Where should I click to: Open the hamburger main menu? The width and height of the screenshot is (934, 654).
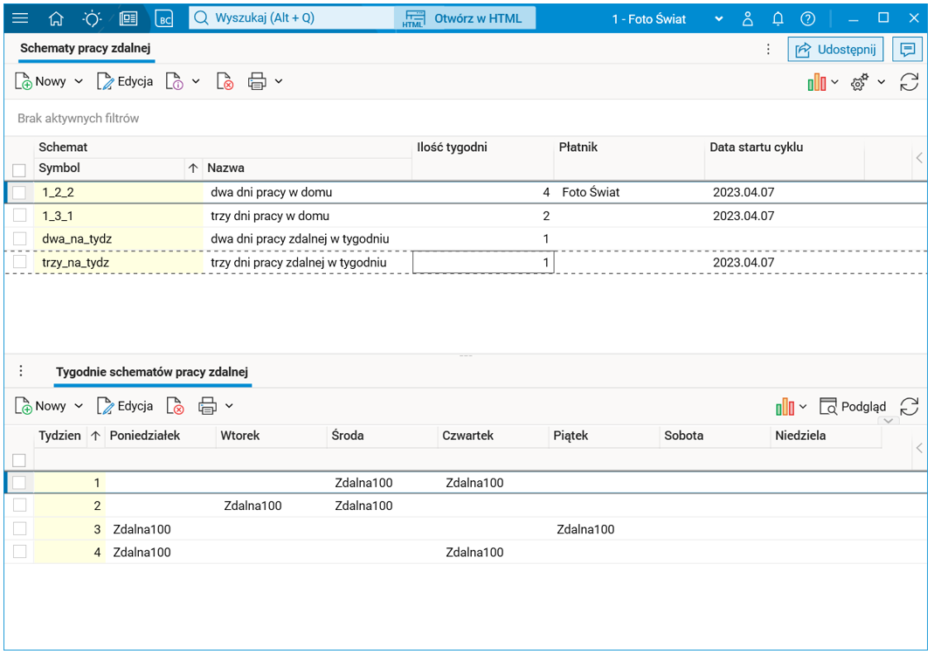pos(20,18)
